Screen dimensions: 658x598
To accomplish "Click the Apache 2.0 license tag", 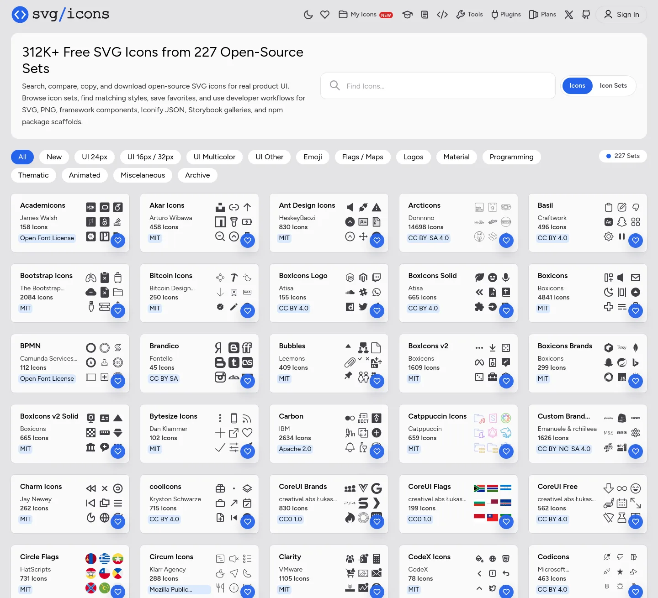I will coord(295,449).
